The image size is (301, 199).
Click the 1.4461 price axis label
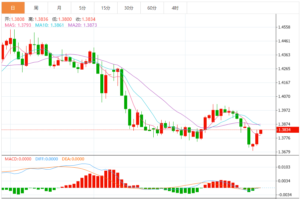[284, 41]
